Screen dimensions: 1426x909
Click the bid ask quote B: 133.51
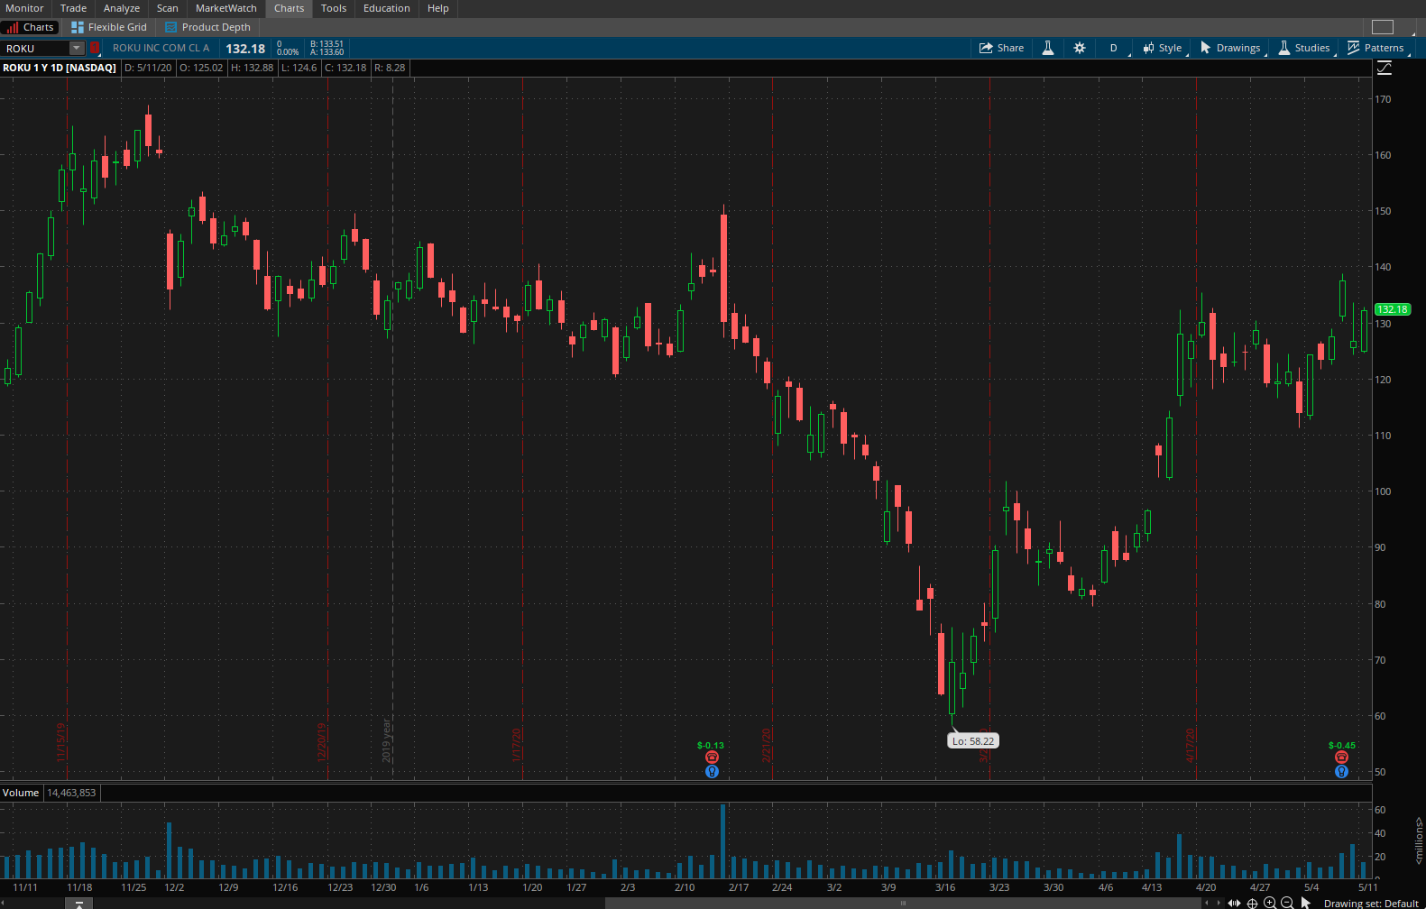pyautogui.click(x=327, y=43)
